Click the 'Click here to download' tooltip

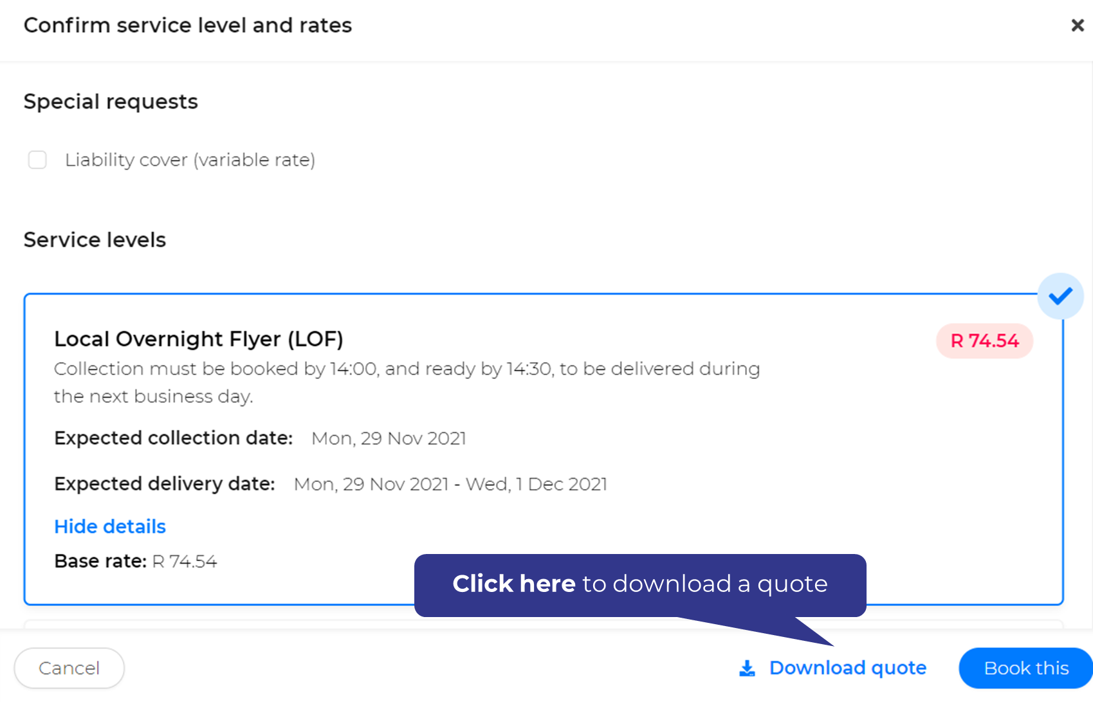coord(640,584)
